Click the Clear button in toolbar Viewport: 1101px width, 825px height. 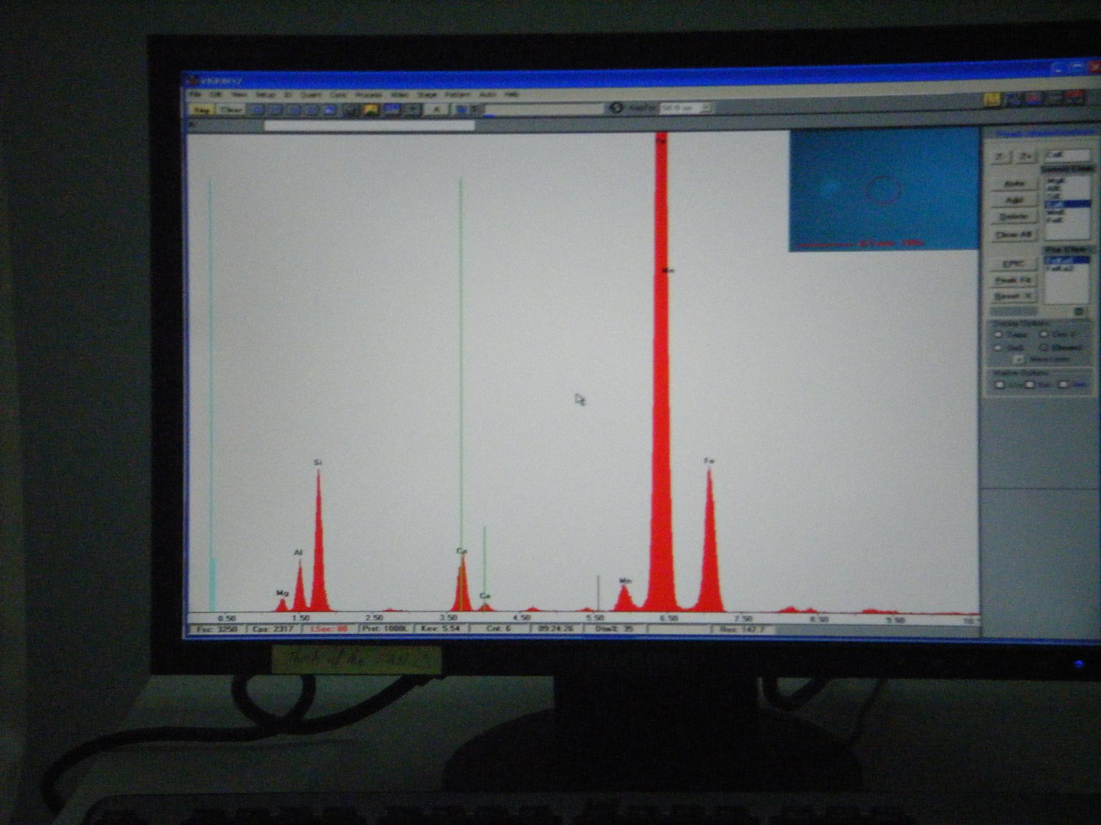click(x=231, y=110)
